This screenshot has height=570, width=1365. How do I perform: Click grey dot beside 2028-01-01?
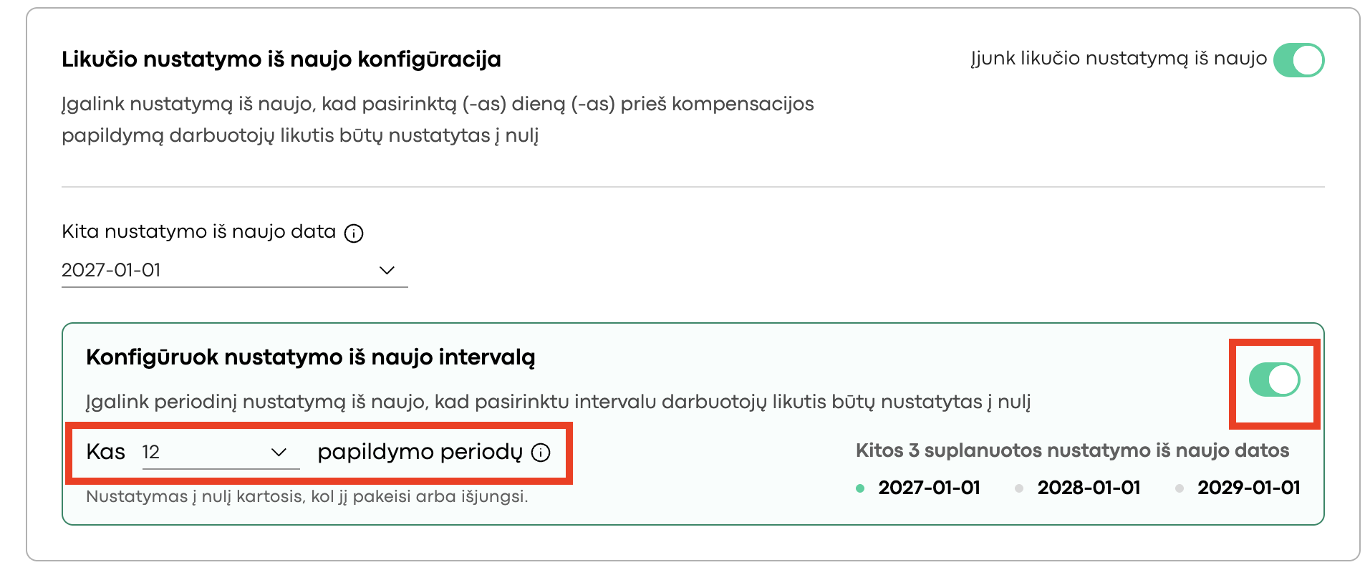pyautogui.click(x=1019, y=488)
